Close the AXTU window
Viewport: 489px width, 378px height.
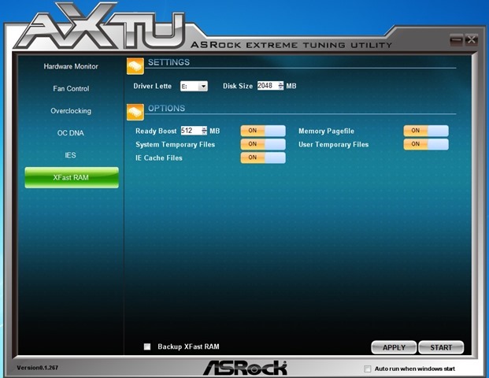(x=471, y=40)
